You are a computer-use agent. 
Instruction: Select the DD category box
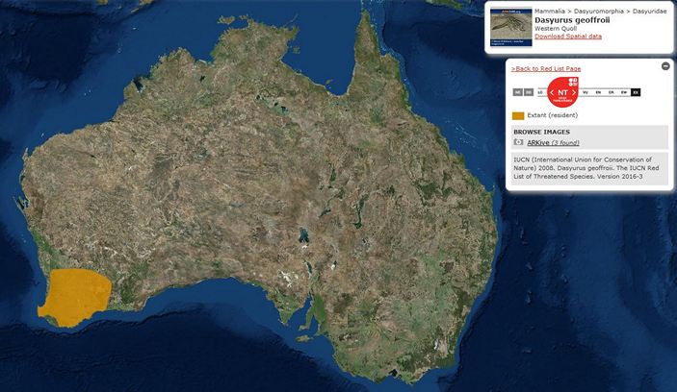[x=529, y=92]
